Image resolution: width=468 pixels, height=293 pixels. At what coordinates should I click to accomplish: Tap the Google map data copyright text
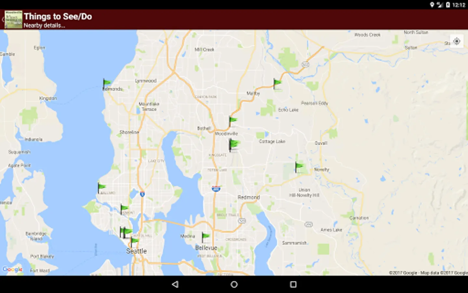pyautogui.click(x=428, y=273)
